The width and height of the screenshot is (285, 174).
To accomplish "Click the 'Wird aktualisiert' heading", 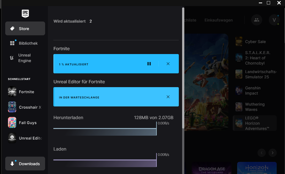I will (69, 21).
